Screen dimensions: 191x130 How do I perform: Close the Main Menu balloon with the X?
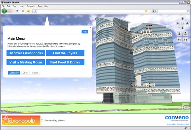click(x=90, y=28)
